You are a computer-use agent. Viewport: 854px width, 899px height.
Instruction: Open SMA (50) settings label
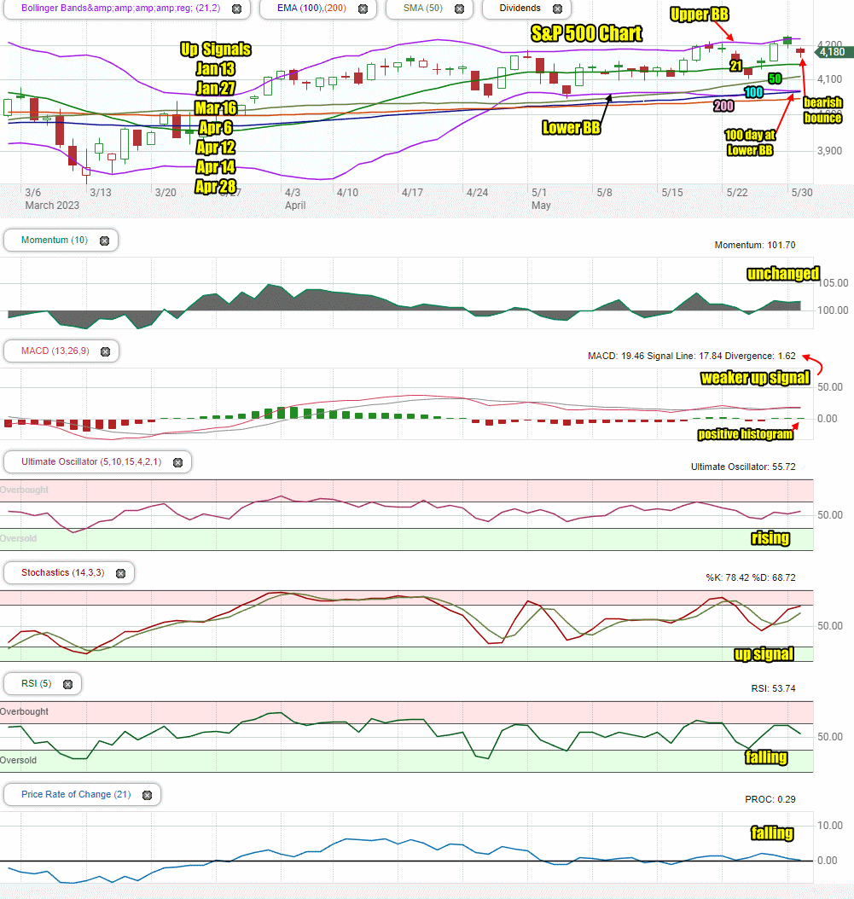tap(423, 8)
